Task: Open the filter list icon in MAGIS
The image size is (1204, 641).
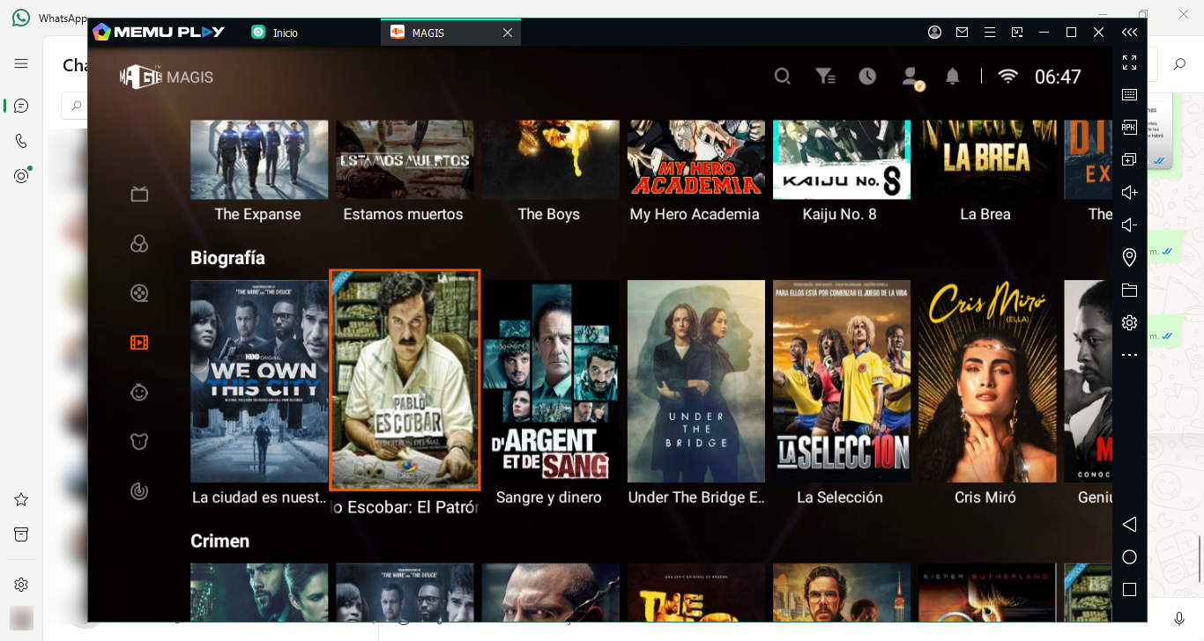Action: (x=825, y=77)
